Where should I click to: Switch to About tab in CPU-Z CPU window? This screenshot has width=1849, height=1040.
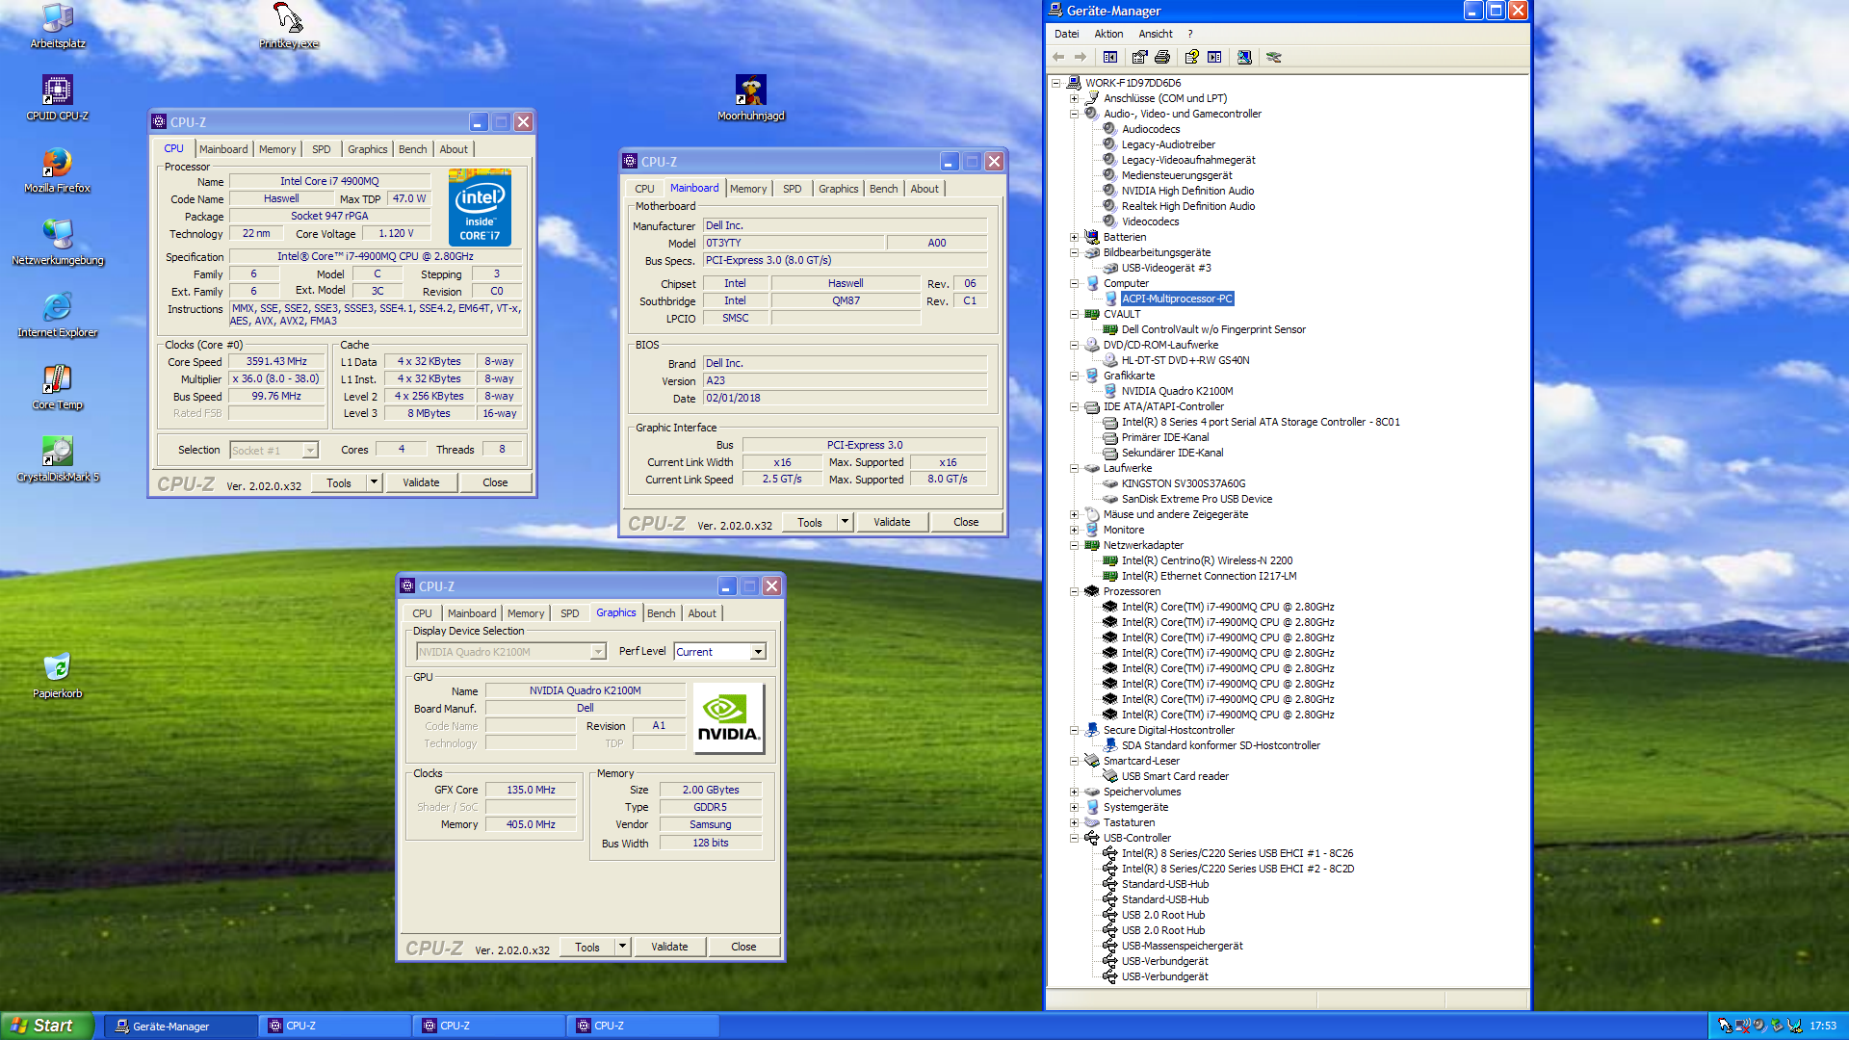454,149
